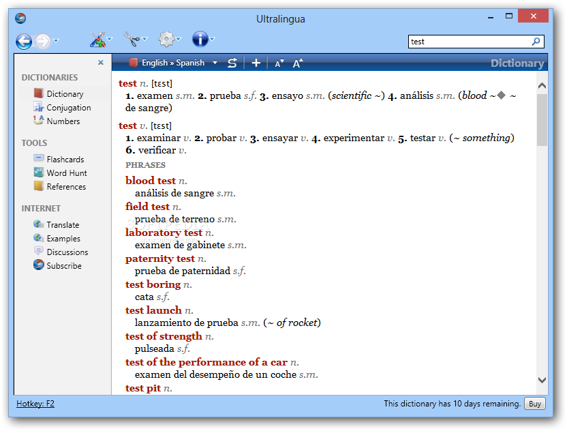The width and height of the screenshot is (567, 431).
Task: Click the Examples globe-search icon
Action: click(38, 238)
